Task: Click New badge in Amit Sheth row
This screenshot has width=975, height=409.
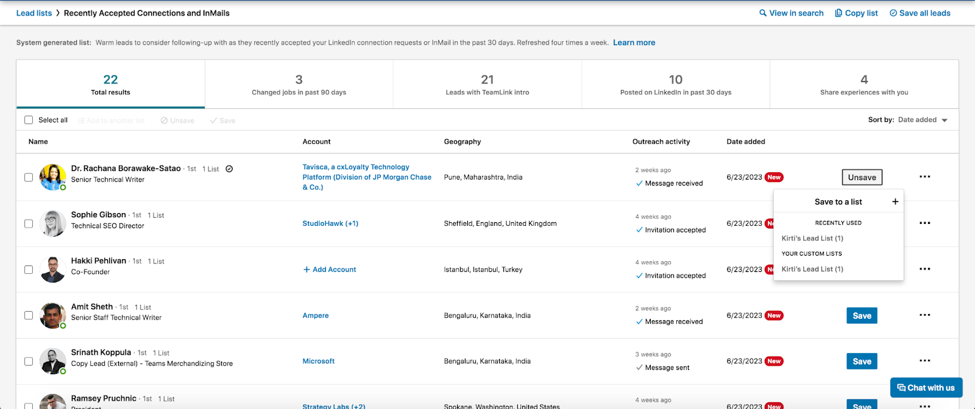Action: pos(774,315)
